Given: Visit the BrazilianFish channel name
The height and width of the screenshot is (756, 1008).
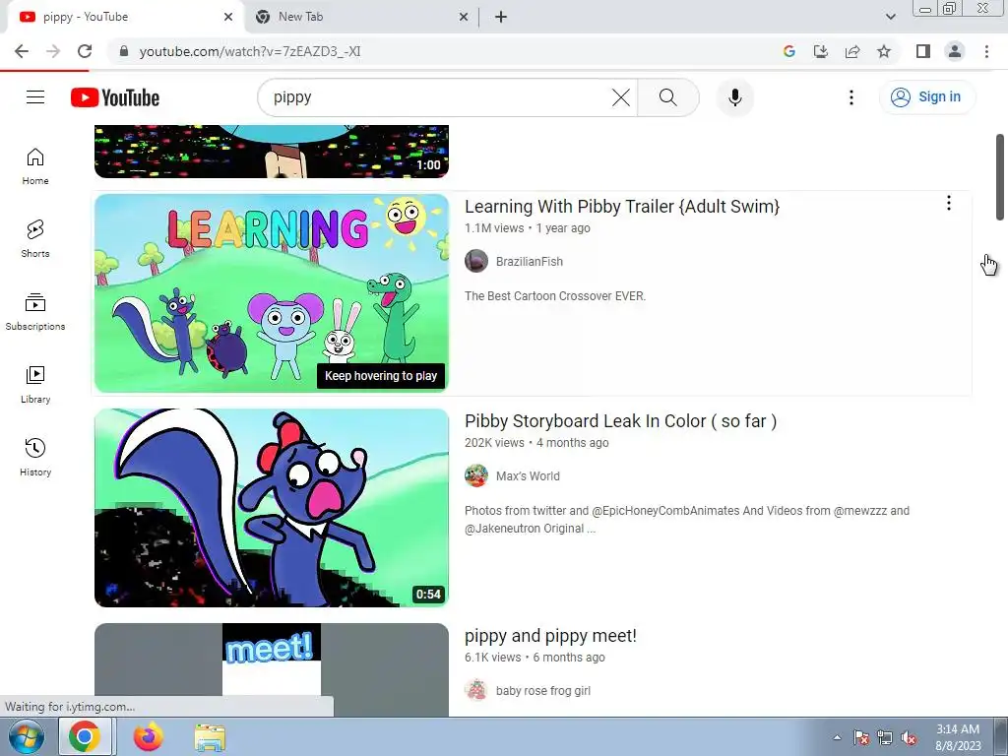Looking at the screenshot, I should [529, 262].
